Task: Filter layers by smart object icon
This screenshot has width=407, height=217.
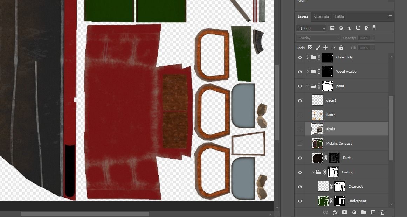Action: pos(366,28)
